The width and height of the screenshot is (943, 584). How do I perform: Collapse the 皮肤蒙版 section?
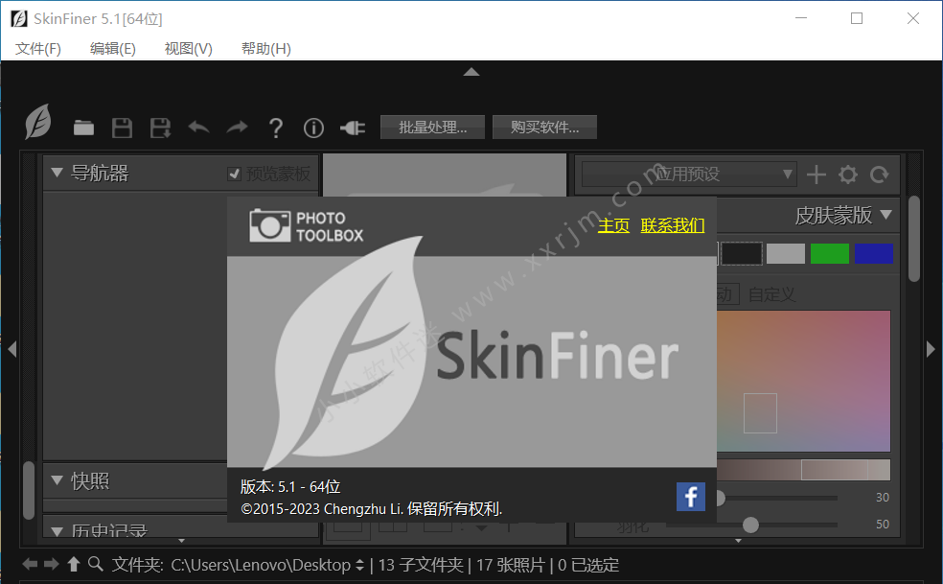pyautogui.click(x=885, y=215)
